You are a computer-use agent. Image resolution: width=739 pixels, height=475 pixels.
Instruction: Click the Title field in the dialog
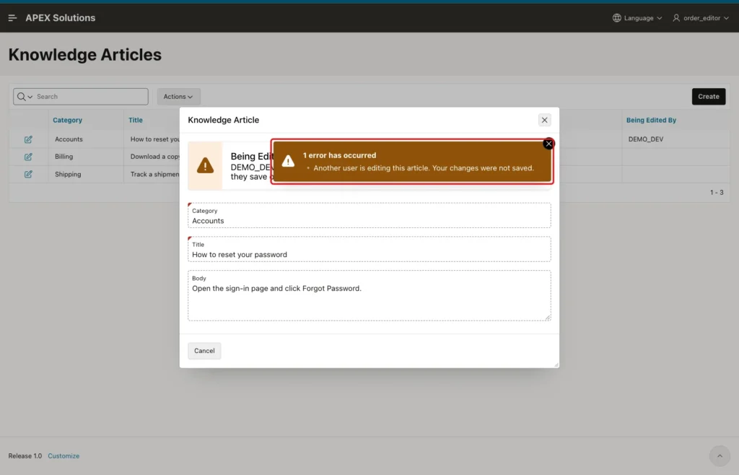(369, 249)
